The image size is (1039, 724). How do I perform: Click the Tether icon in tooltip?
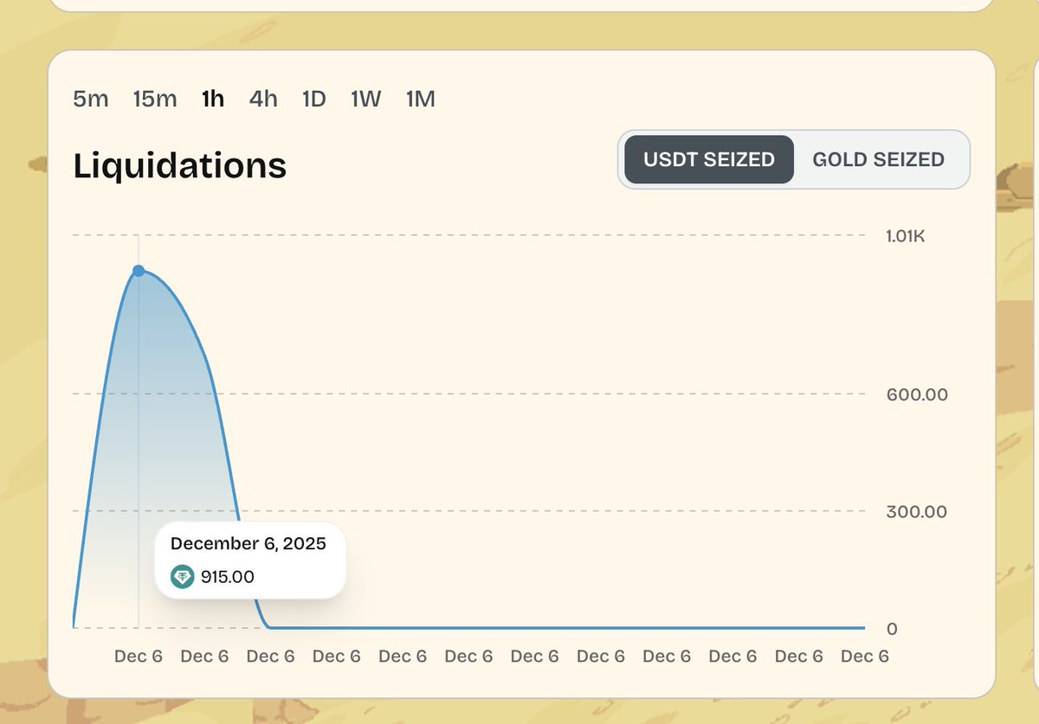pyautogui.click(x=183, y=577)
